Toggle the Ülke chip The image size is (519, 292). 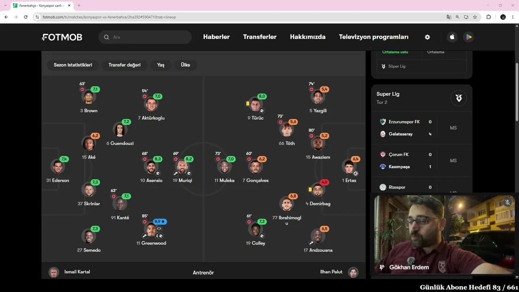[x=185, y=65]
